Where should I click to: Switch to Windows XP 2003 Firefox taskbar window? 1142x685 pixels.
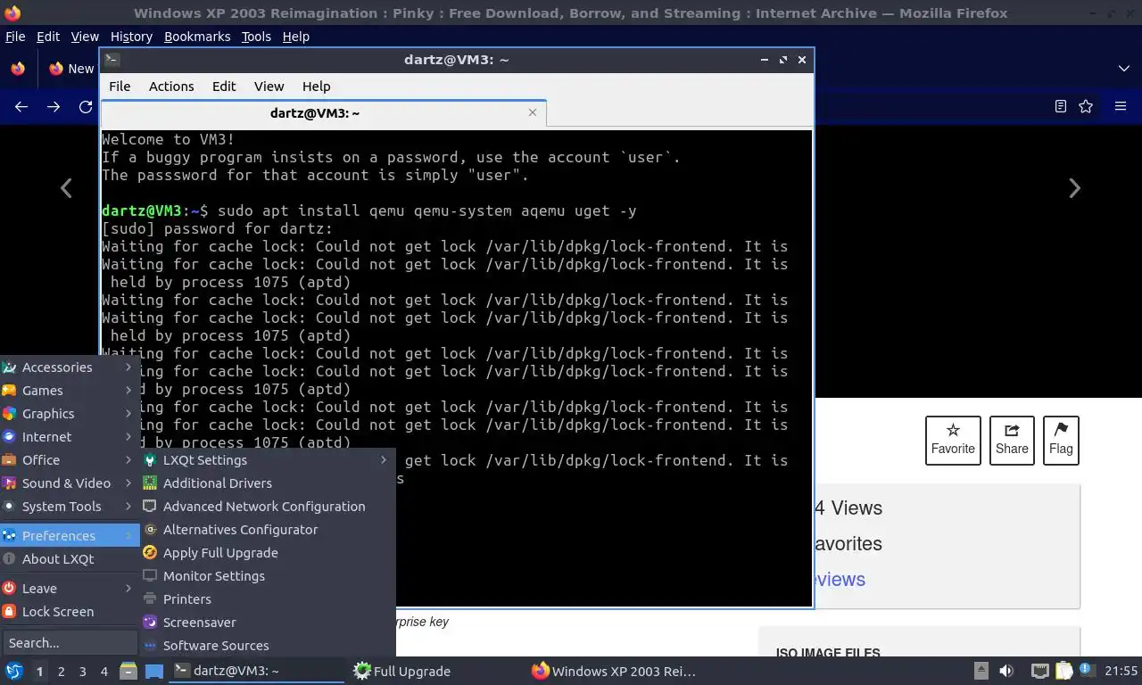[614, 671]
